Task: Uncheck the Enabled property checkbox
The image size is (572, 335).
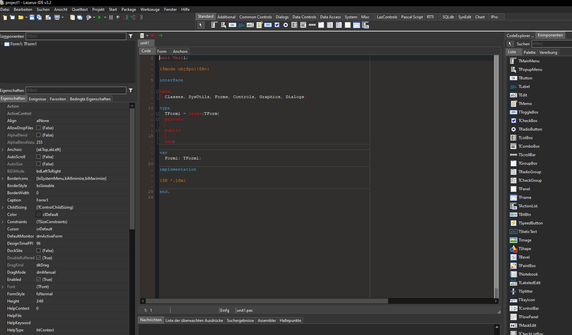Action: pos(38,280)
